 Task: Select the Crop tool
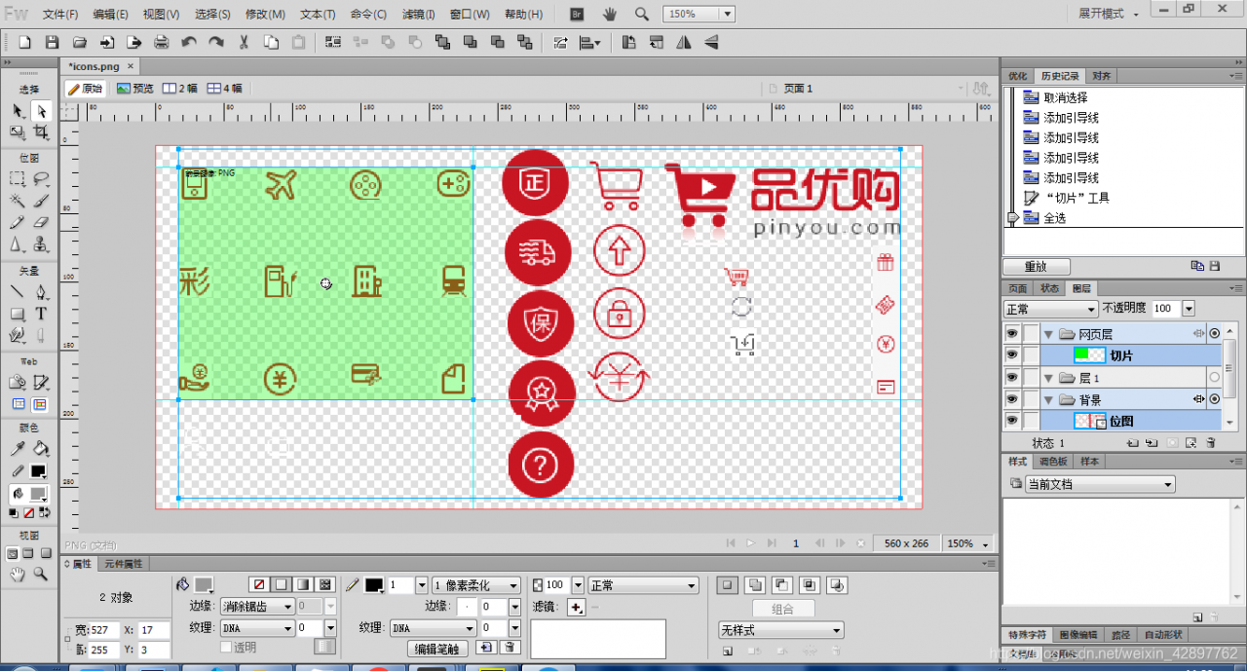tap(41, 133)
